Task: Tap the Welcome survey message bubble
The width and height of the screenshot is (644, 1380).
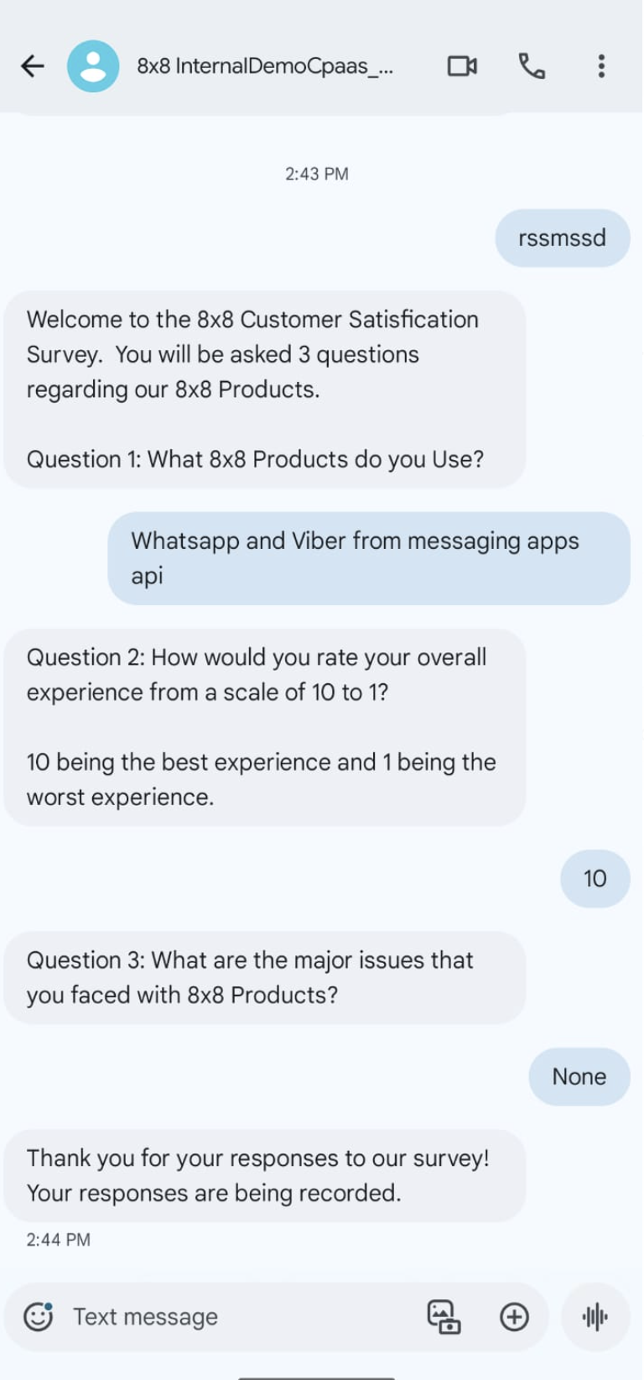Action: [264, 389]
